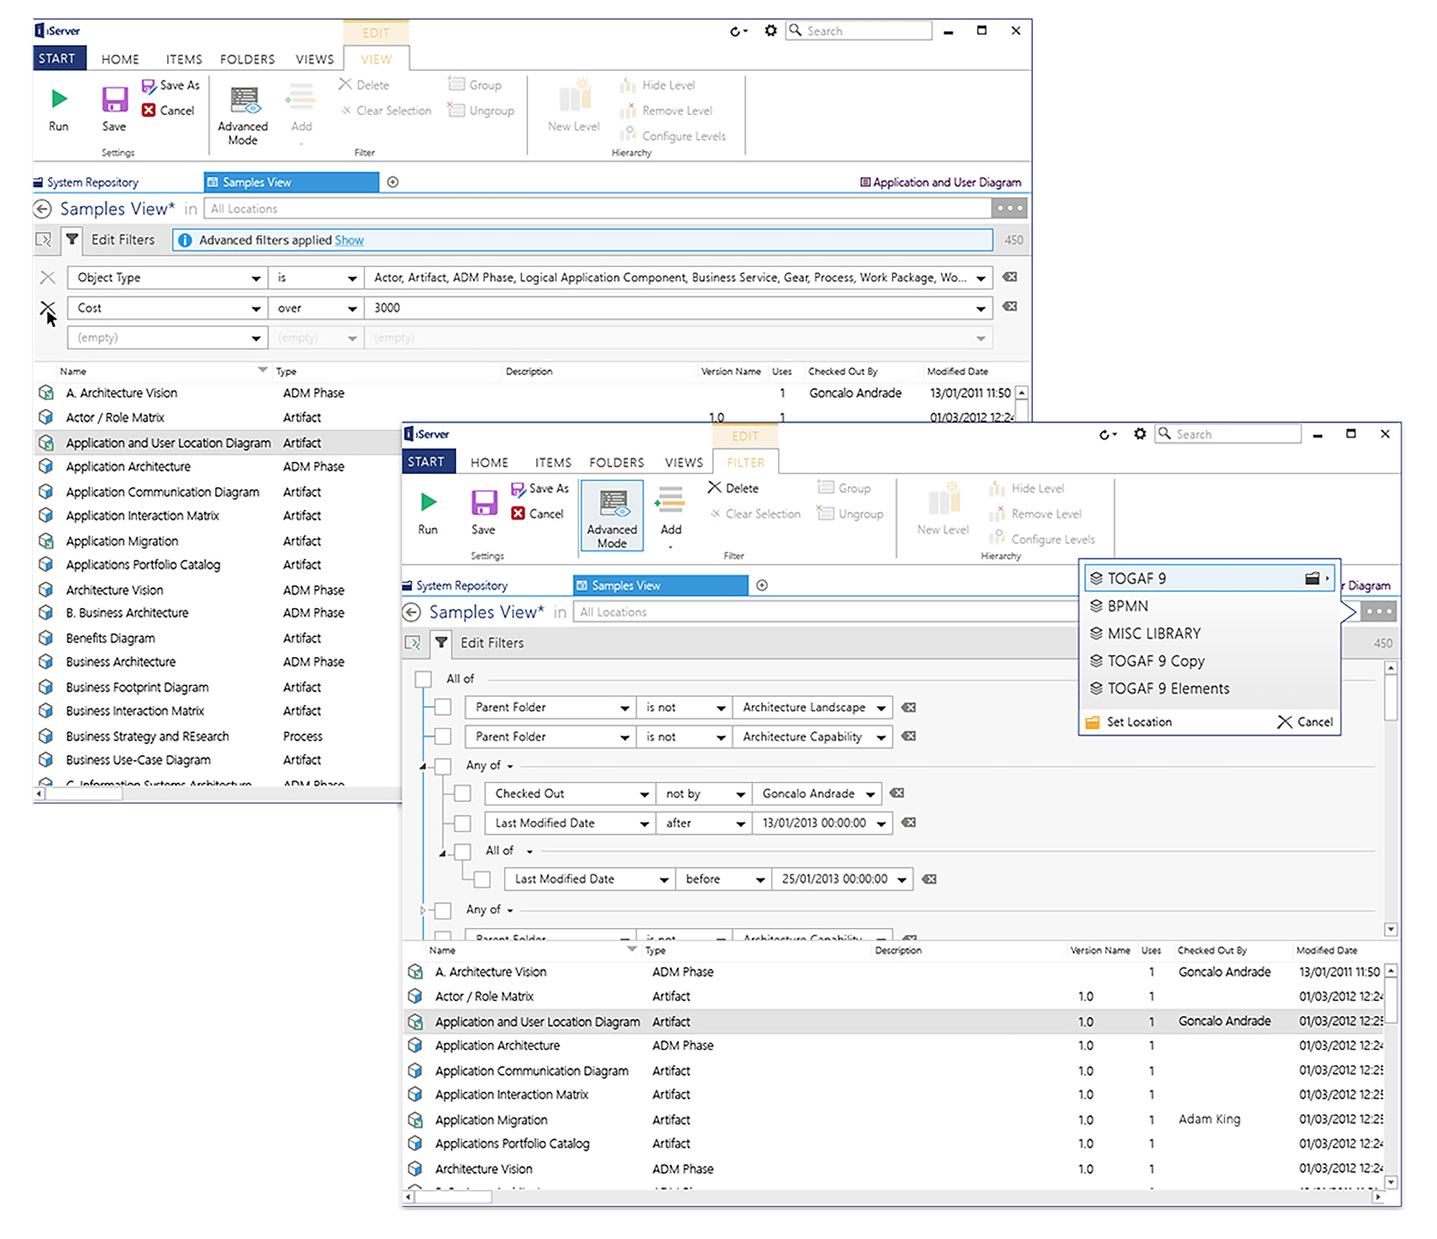This screenshot has height=1239, width=1437.
Task: Check box beside Parent Folder Architecture Landscape
Action: [x=443, y=707]
